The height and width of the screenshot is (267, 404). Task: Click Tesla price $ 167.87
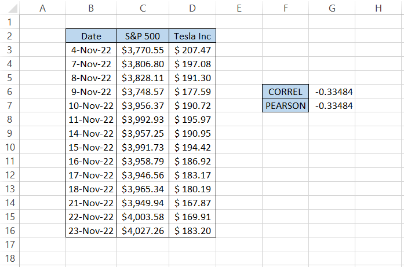192,203
